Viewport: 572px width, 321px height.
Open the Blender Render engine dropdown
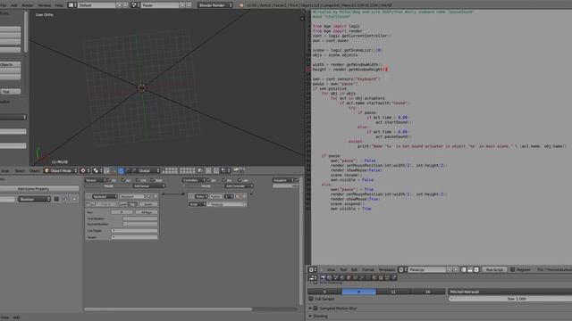pos(215,5)
